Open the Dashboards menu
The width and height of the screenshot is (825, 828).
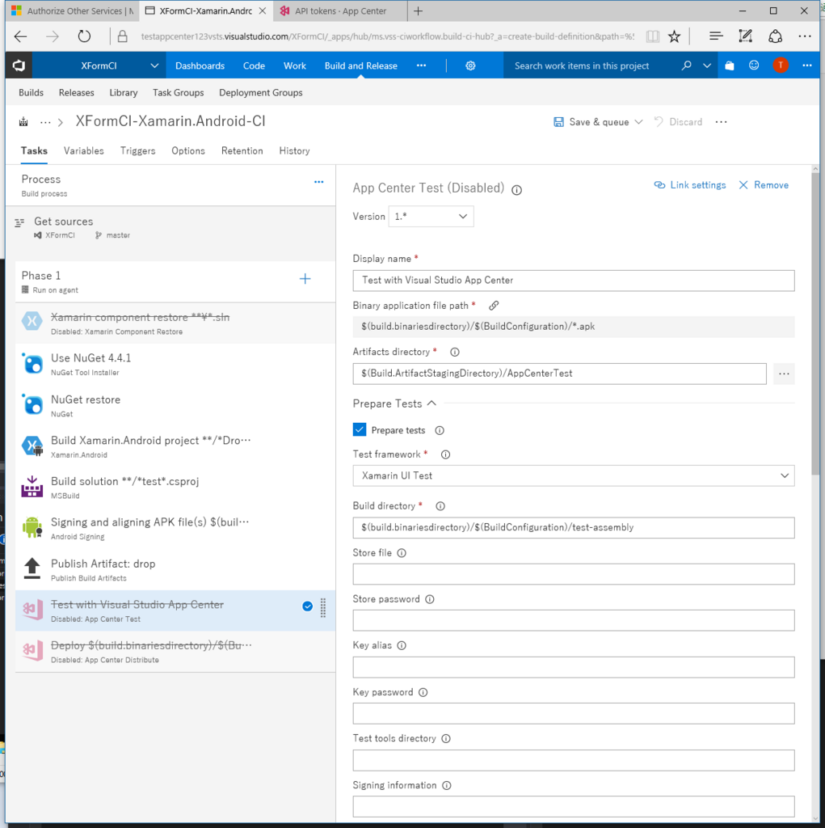(x=200, y=65)
